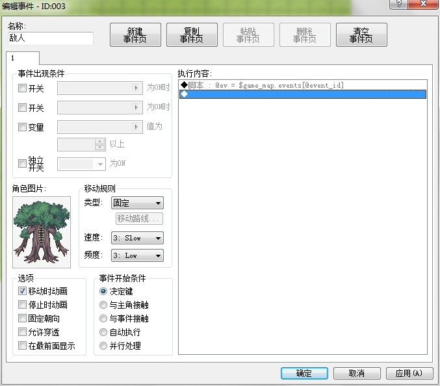The image size is (440, 386).
Task: Select 自动执行 trigger radio button
Action: pyautogui.click(x=103, y=332)
